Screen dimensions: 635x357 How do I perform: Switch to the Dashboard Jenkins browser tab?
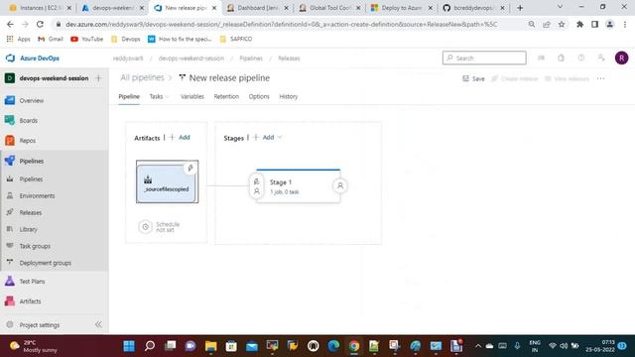pos(258,8)
